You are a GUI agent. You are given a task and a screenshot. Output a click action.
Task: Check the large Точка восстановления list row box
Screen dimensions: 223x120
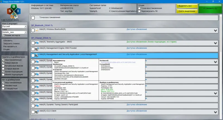tap(33, 18)
